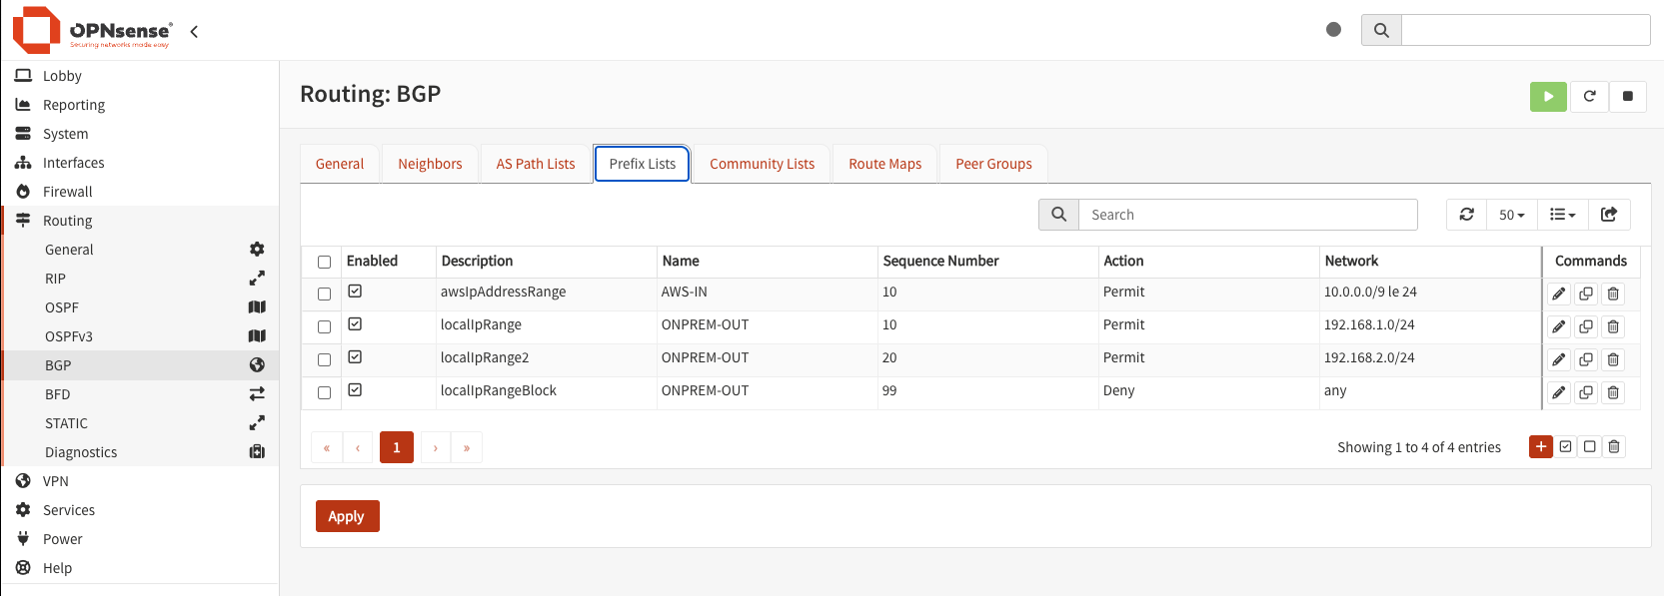Delete selected entries using footer trash icon
This screenshot has width=1664, height=596.
(x=1614, y=446)
